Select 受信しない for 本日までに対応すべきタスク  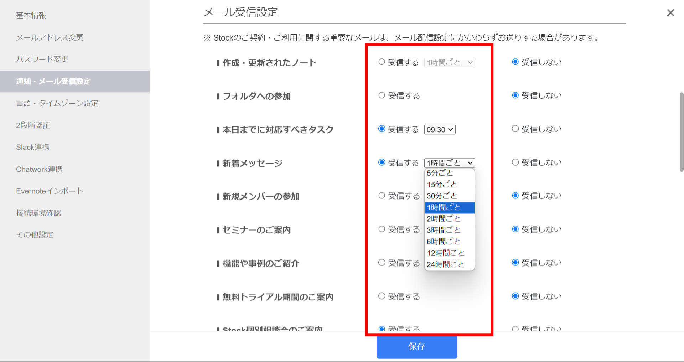pos(515,129)
